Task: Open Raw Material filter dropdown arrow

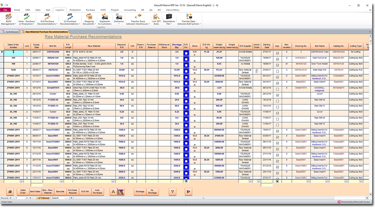Action: pos(113,181)
